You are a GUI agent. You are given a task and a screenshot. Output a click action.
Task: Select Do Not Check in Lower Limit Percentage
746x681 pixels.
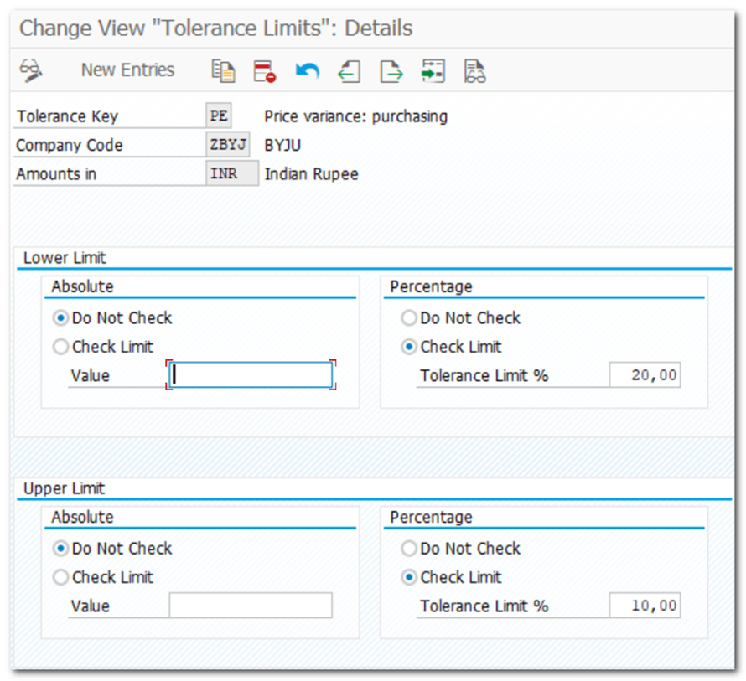[x=409, y=318]
